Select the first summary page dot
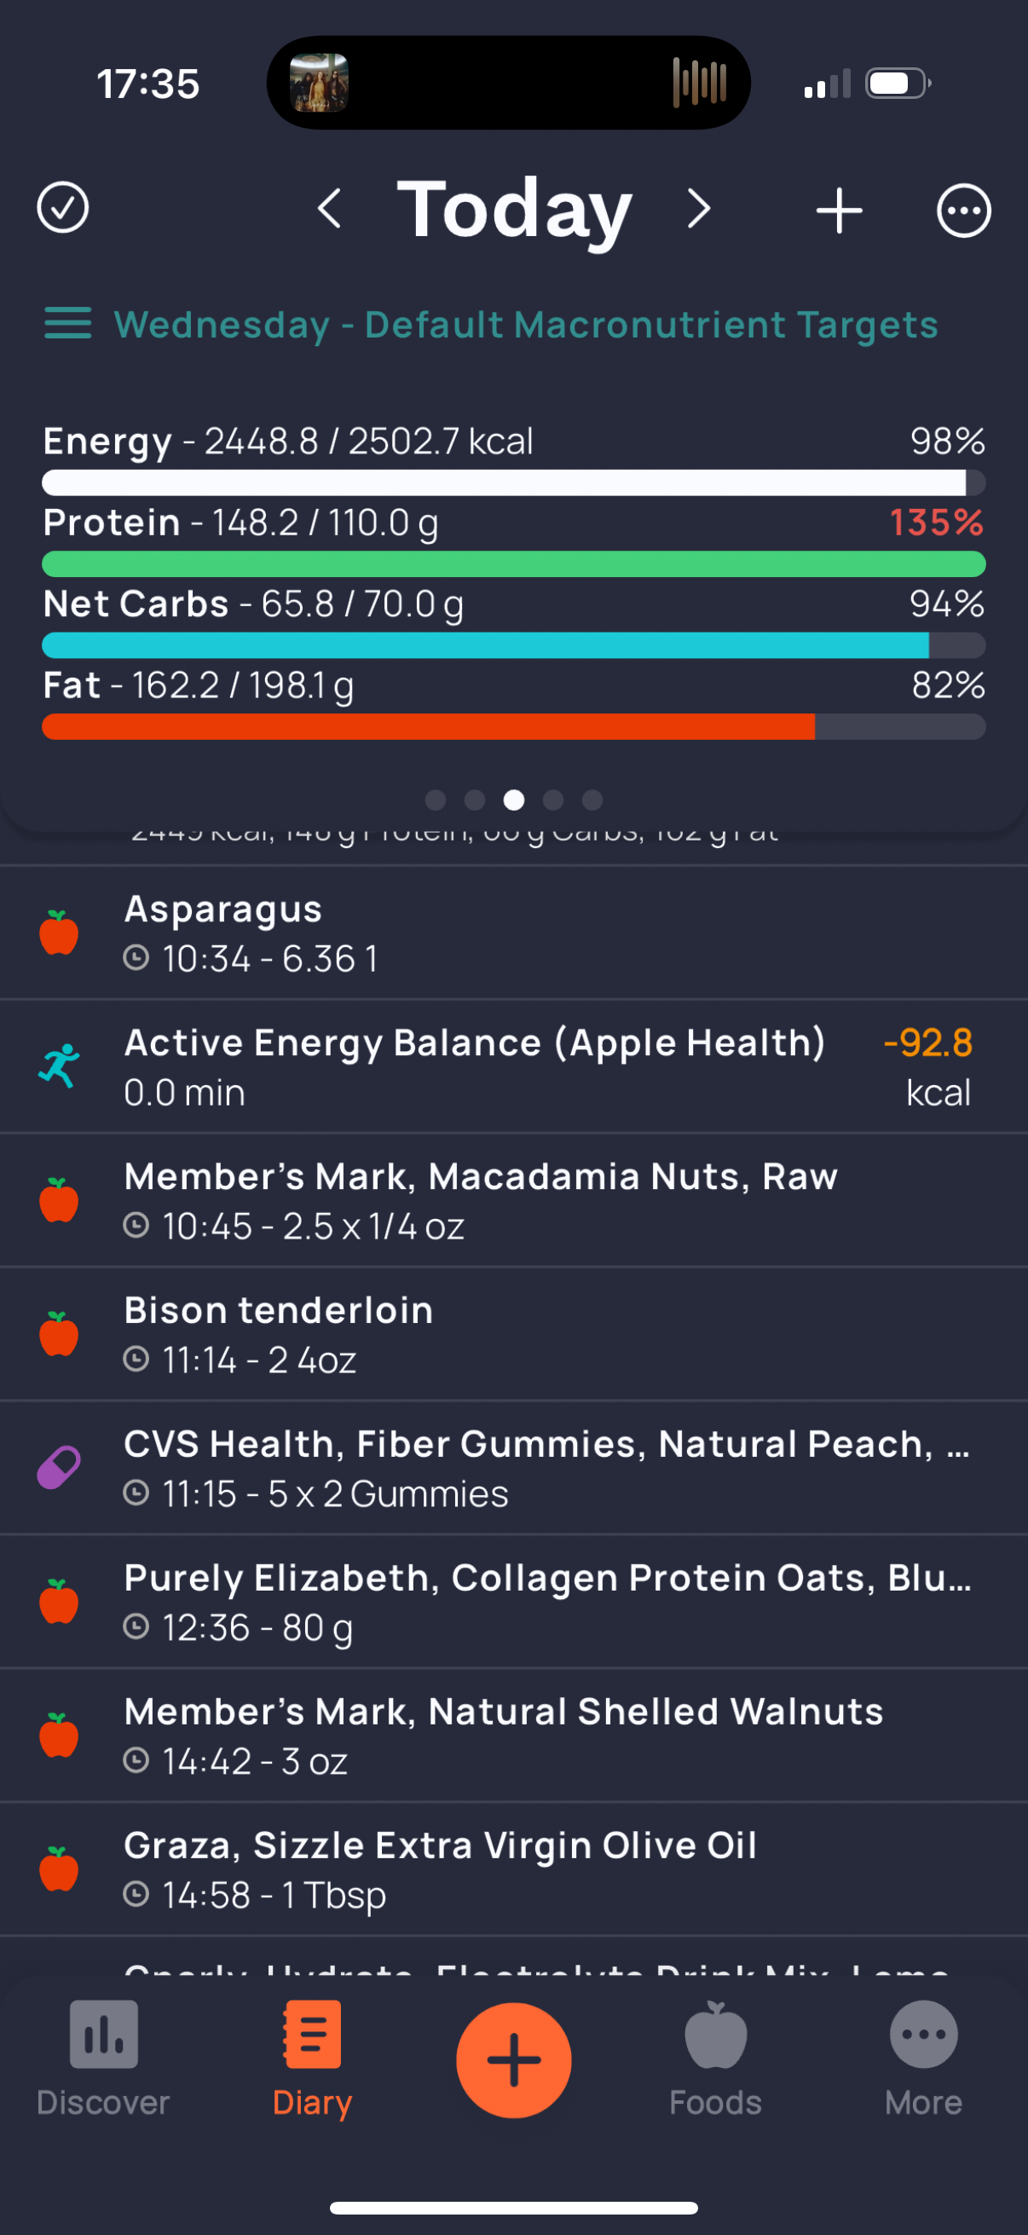The image size is (1028, 2235). pyautogui.click(x=436, y=800)
